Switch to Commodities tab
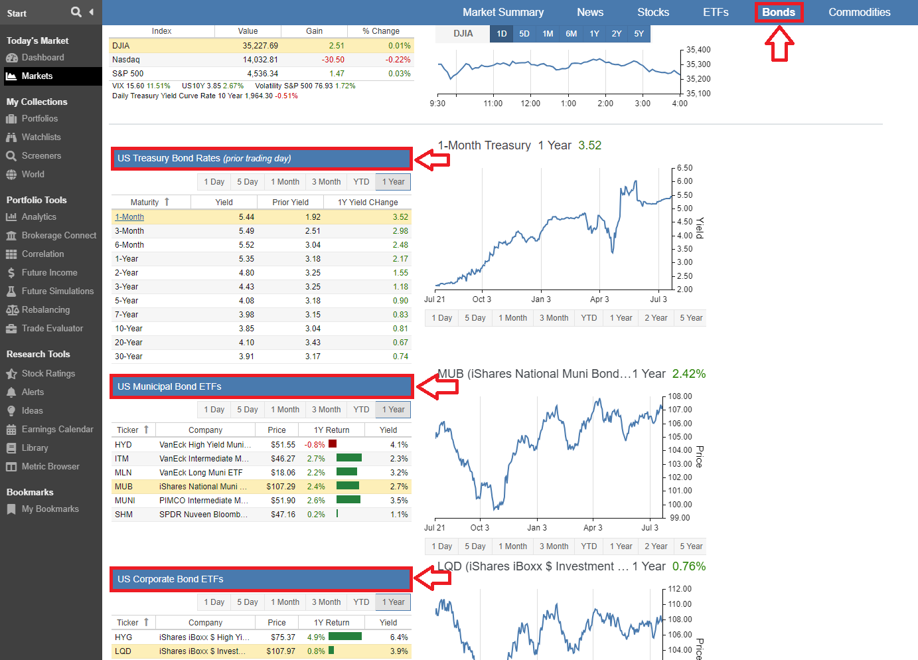The image size is (918, 660). pyautogui.click(x=860, y=12)
